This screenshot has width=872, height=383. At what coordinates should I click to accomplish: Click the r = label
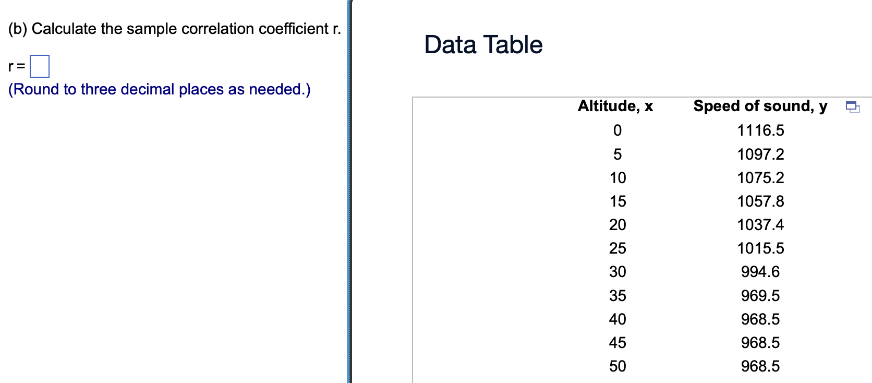(15, 66)
